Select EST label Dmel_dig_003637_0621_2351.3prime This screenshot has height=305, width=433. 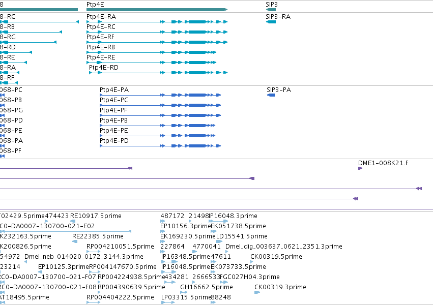click(284, 247)
